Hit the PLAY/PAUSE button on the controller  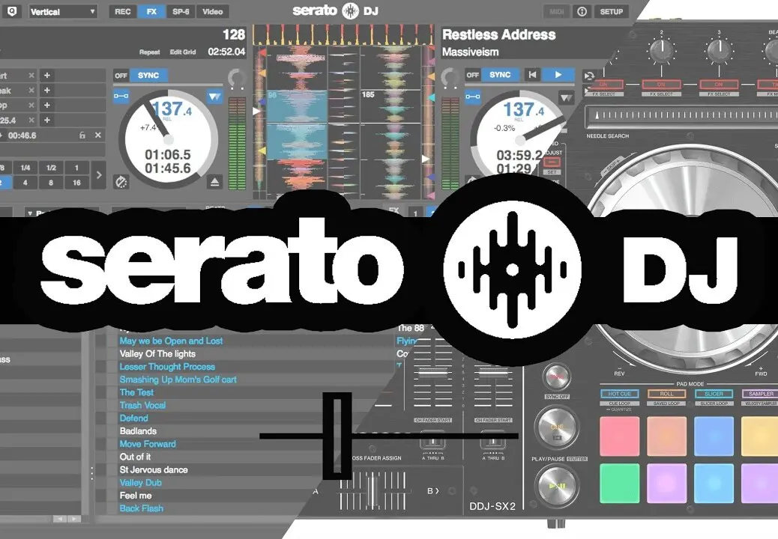[x=557, y=486]
